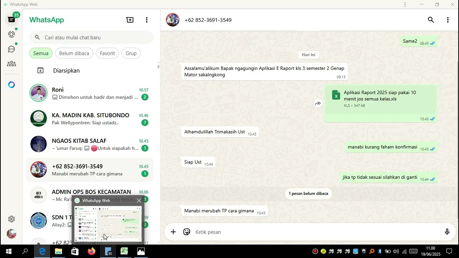
Task: Open the volume speaker tray icon
Action: 396,251
